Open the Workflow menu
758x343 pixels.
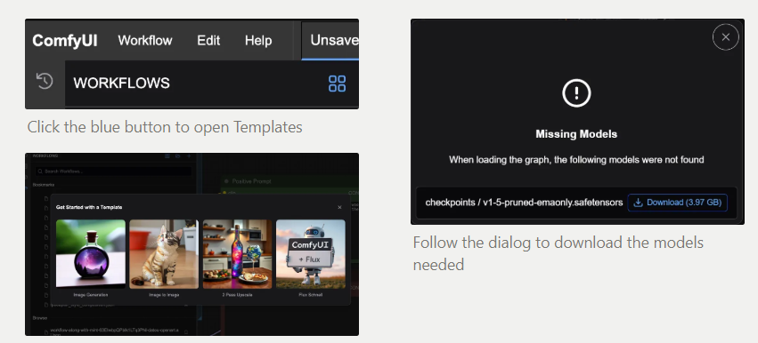145,41
